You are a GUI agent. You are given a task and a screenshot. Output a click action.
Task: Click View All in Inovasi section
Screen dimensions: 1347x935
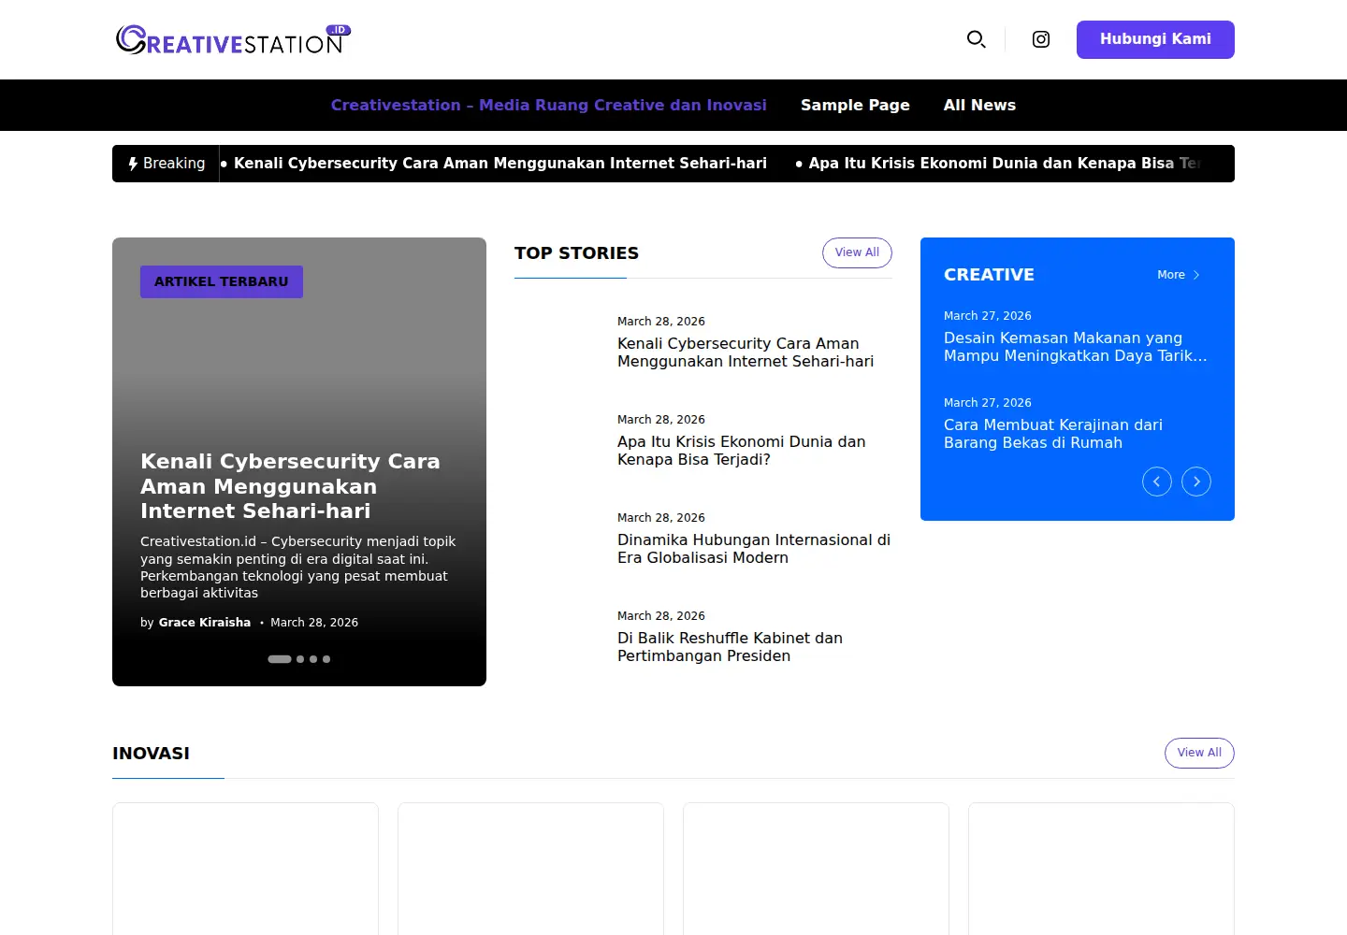tap(1199, 753)
